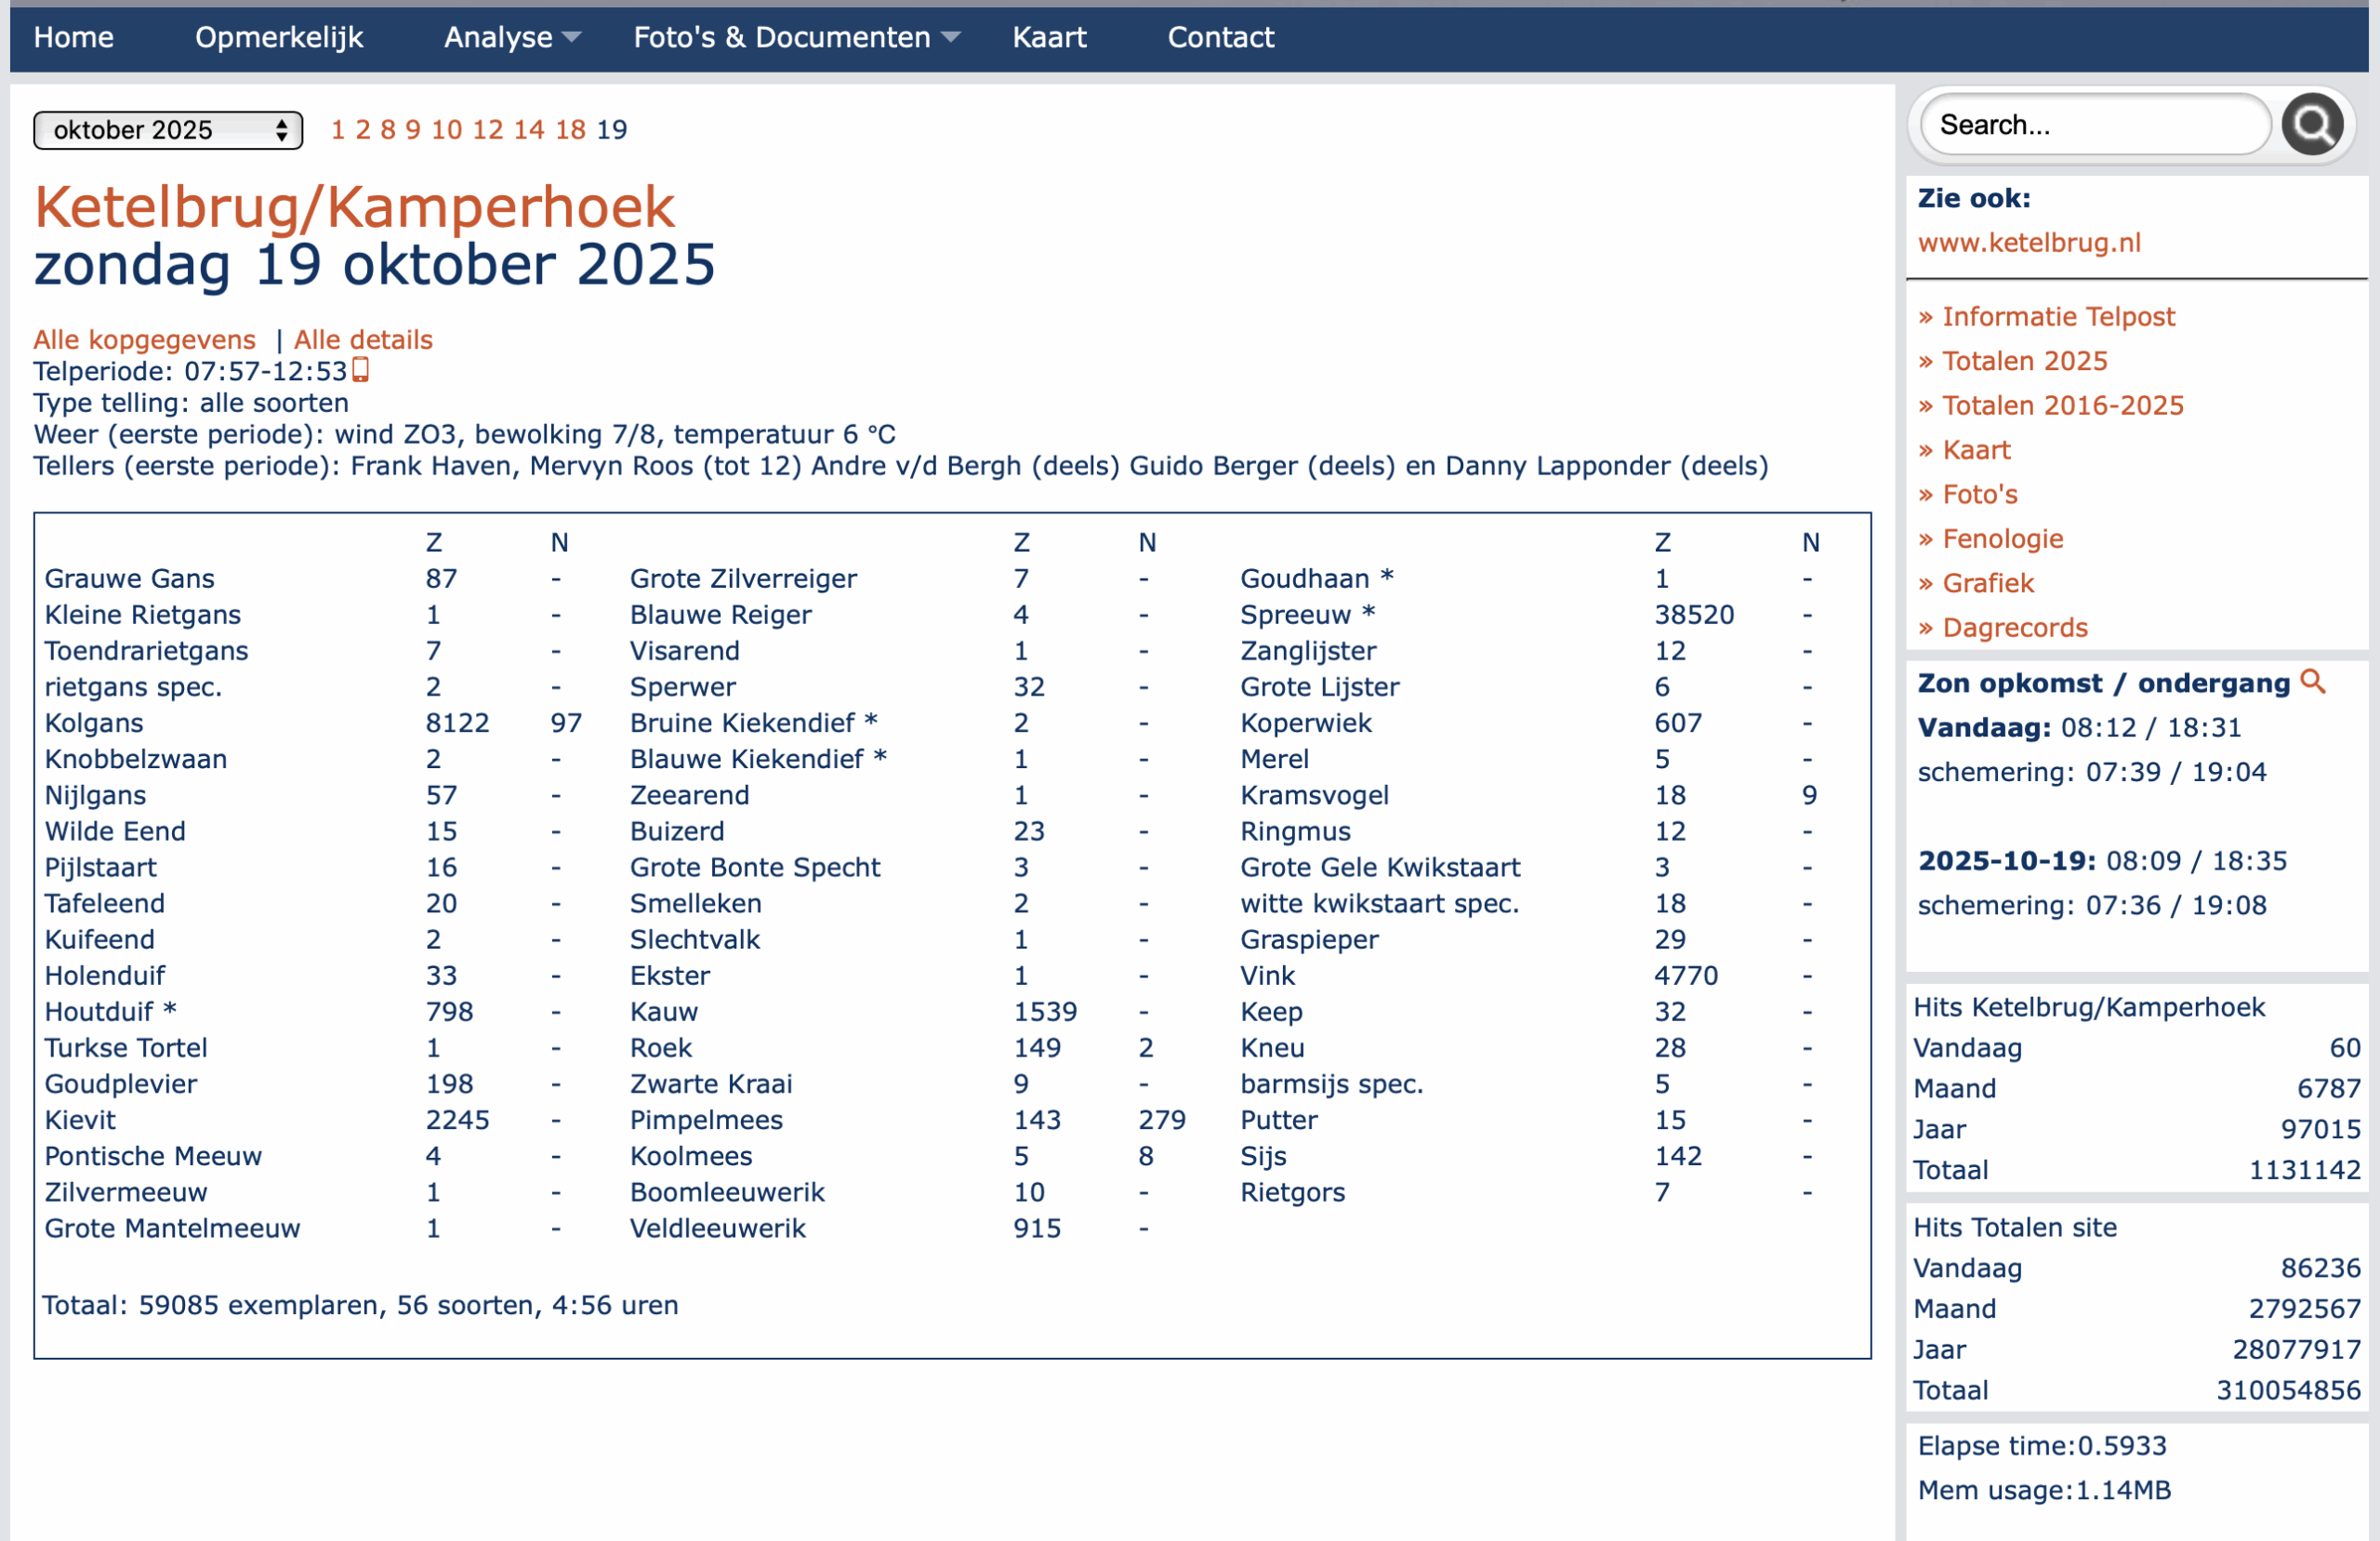Open Kaart in the top navigation
Viewport: 2380px width, 1541px height.
tap(1049, 37)
